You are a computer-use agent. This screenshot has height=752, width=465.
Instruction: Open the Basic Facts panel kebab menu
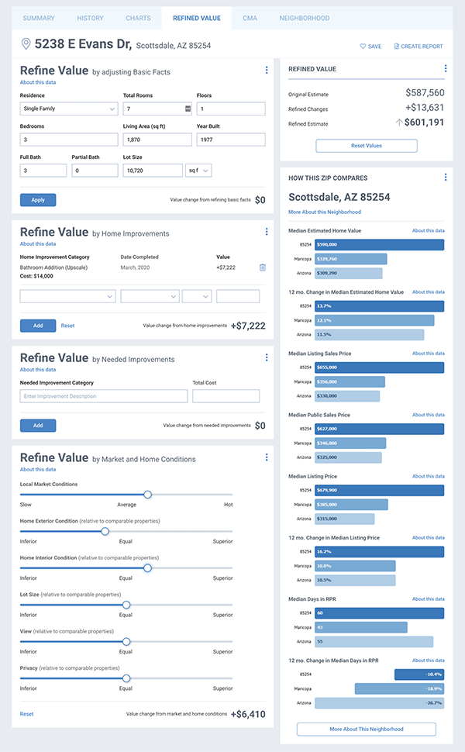point(267,70)
